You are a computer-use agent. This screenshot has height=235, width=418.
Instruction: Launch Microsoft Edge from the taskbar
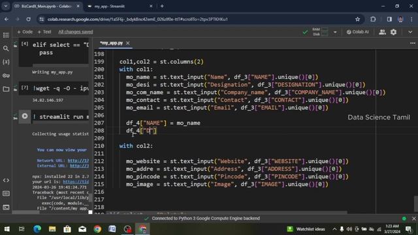click(x=37, y=229)
